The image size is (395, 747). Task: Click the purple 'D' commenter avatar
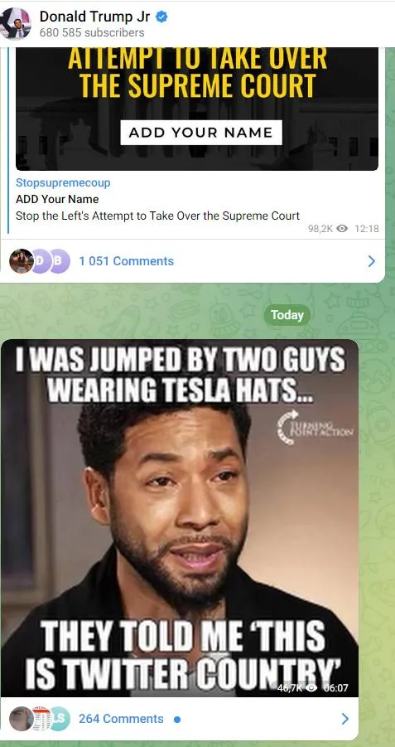(x=40, y=261)
